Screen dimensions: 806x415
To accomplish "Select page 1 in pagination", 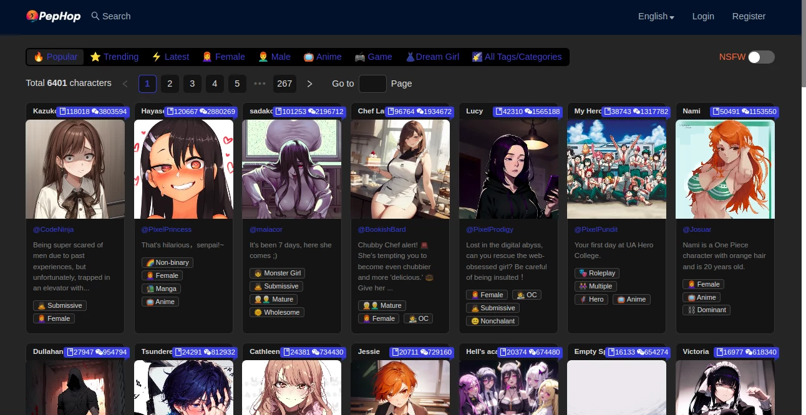I will pyautogui.click(x=147, y=83).
